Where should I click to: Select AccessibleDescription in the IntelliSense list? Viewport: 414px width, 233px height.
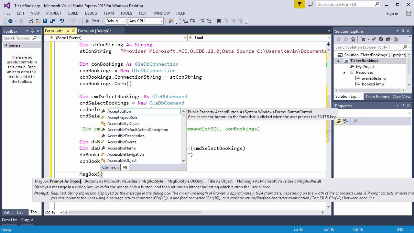point(126,136)
